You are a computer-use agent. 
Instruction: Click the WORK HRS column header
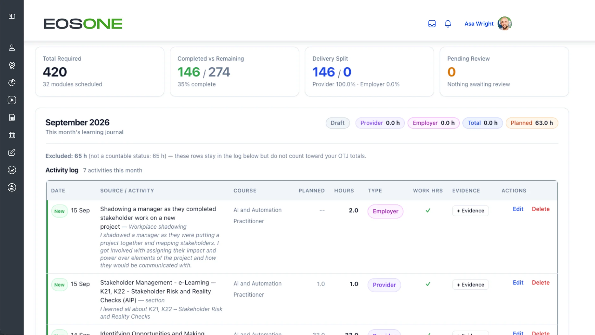pyautogui.click(x=428, y=190)
